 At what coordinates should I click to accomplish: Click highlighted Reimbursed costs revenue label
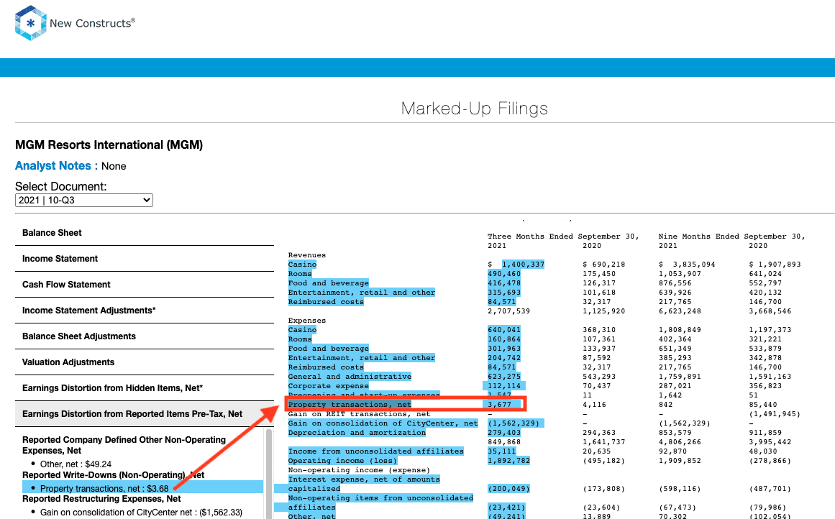point(326,302)
